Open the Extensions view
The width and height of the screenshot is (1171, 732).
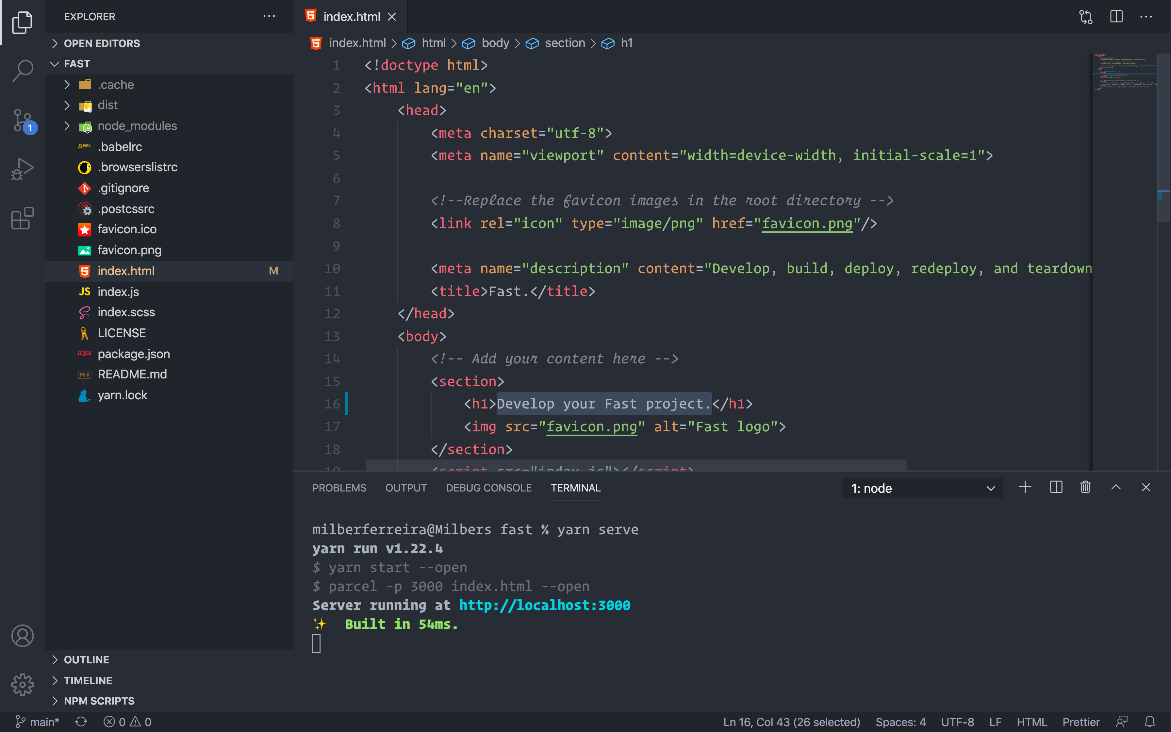[x=22, y=219]
